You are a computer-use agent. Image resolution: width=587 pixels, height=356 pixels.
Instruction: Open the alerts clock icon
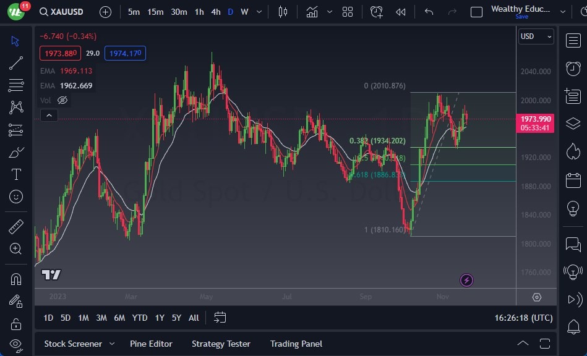coord(573,68)
